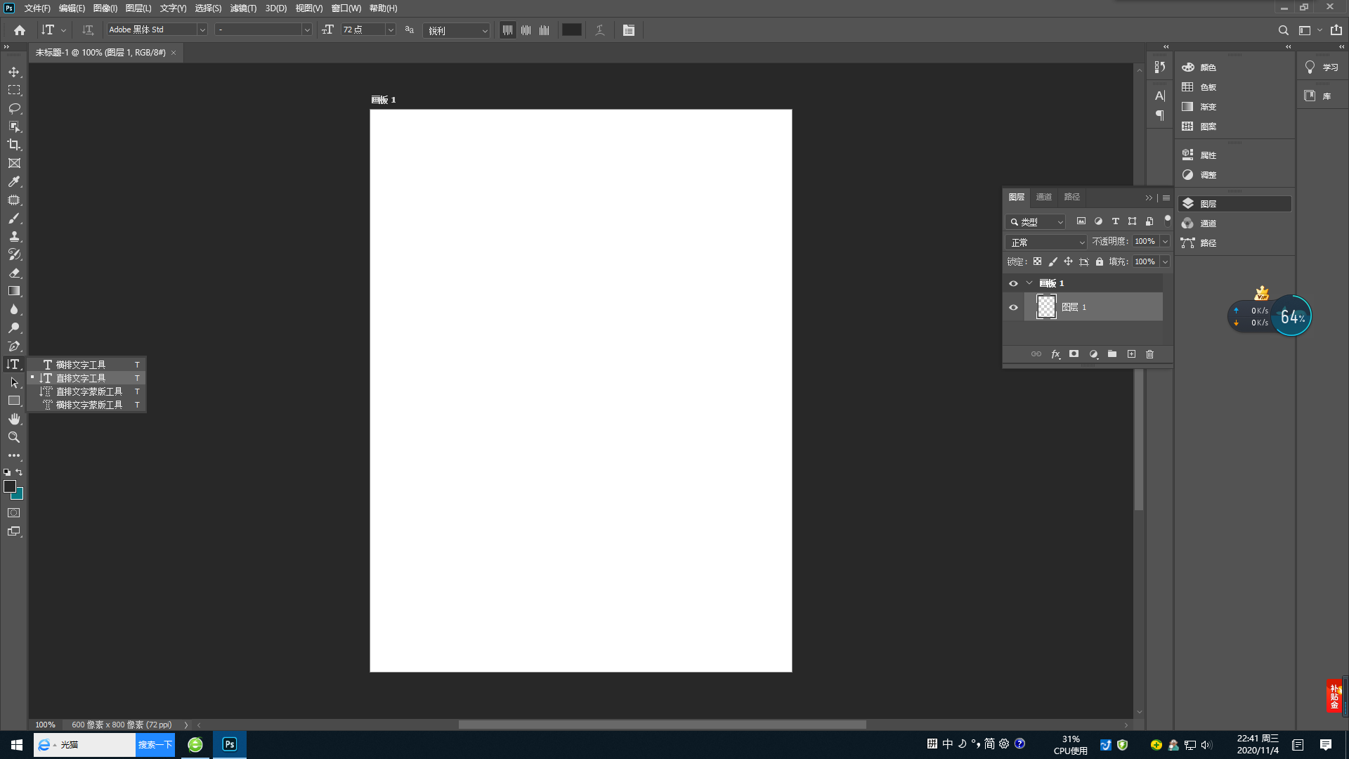Image resolution: width=1349 pixels, height=759 pixels.
Task: Hide the 画板 1 artboard visibility
Action: point(1013,283)
